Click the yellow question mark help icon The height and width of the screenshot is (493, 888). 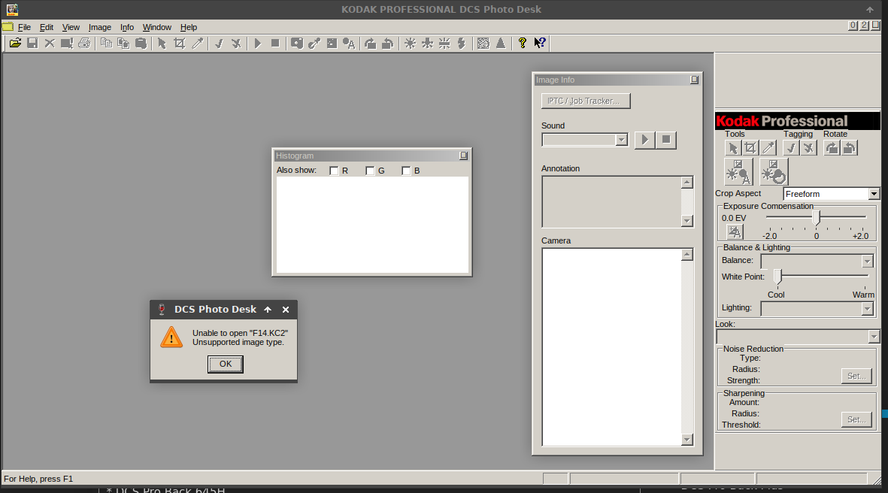coord(522,43)
